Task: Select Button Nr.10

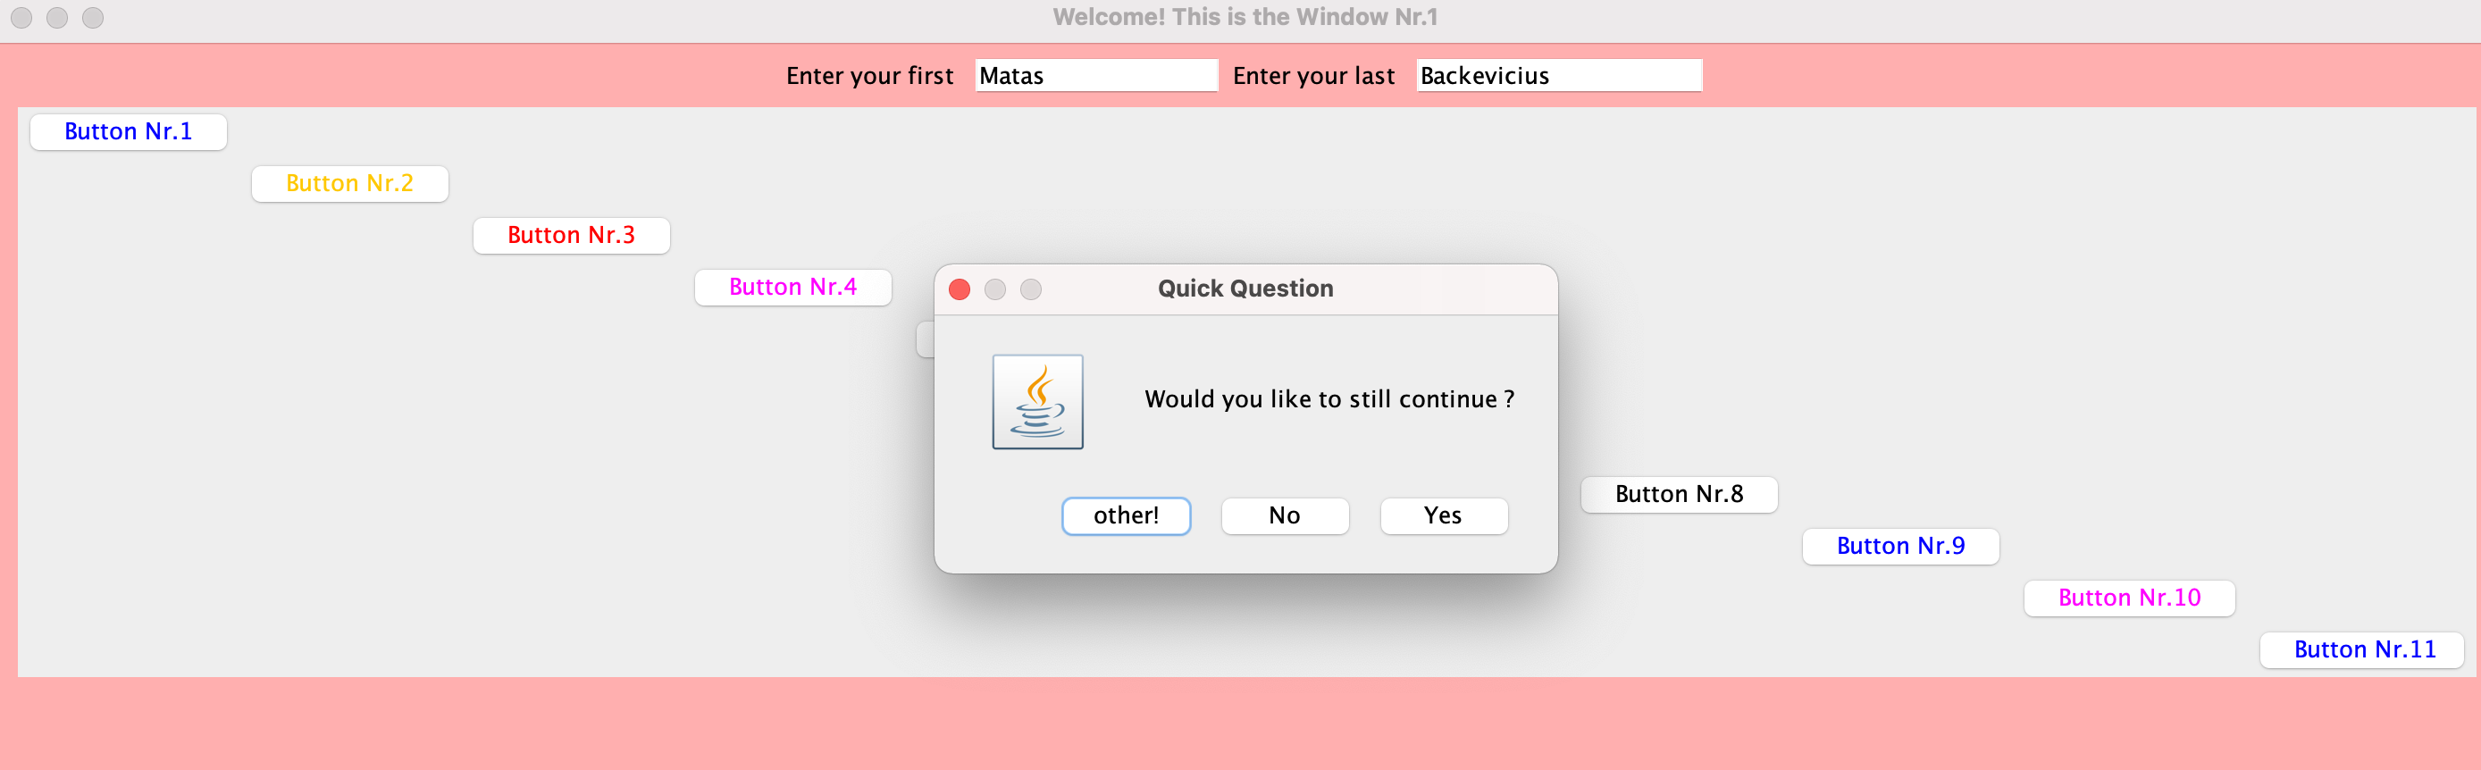Action: click(2130, 598)
